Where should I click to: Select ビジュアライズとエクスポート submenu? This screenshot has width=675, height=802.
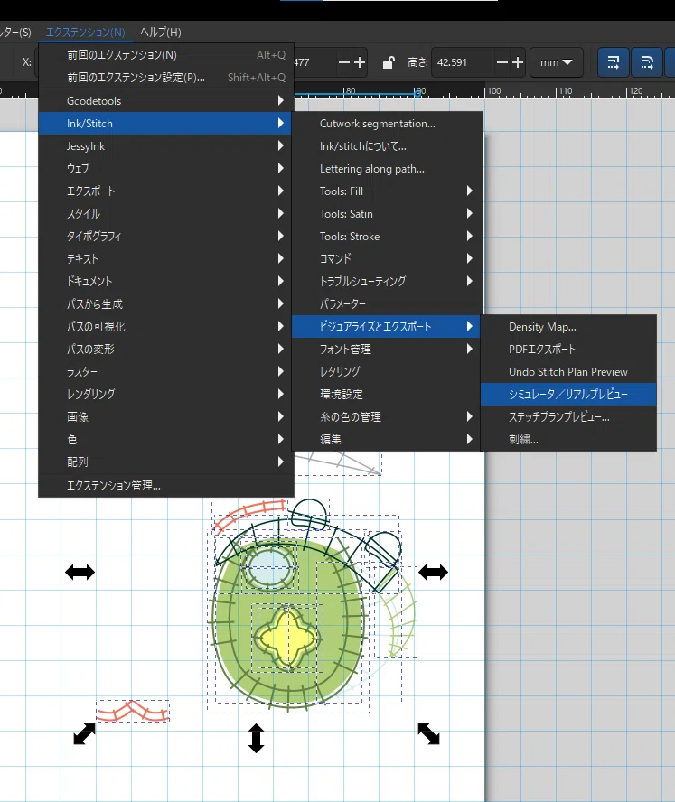click(387, 326)
